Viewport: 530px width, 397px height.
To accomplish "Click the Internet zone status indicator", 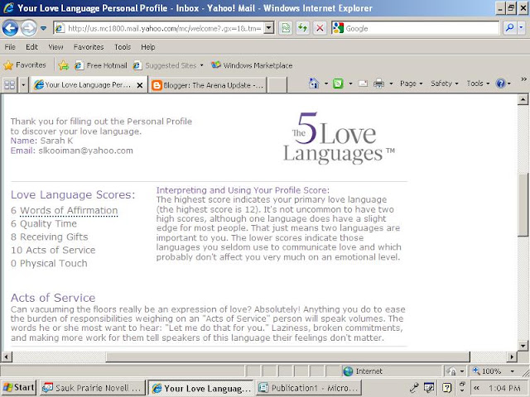I will pos(363,371).
